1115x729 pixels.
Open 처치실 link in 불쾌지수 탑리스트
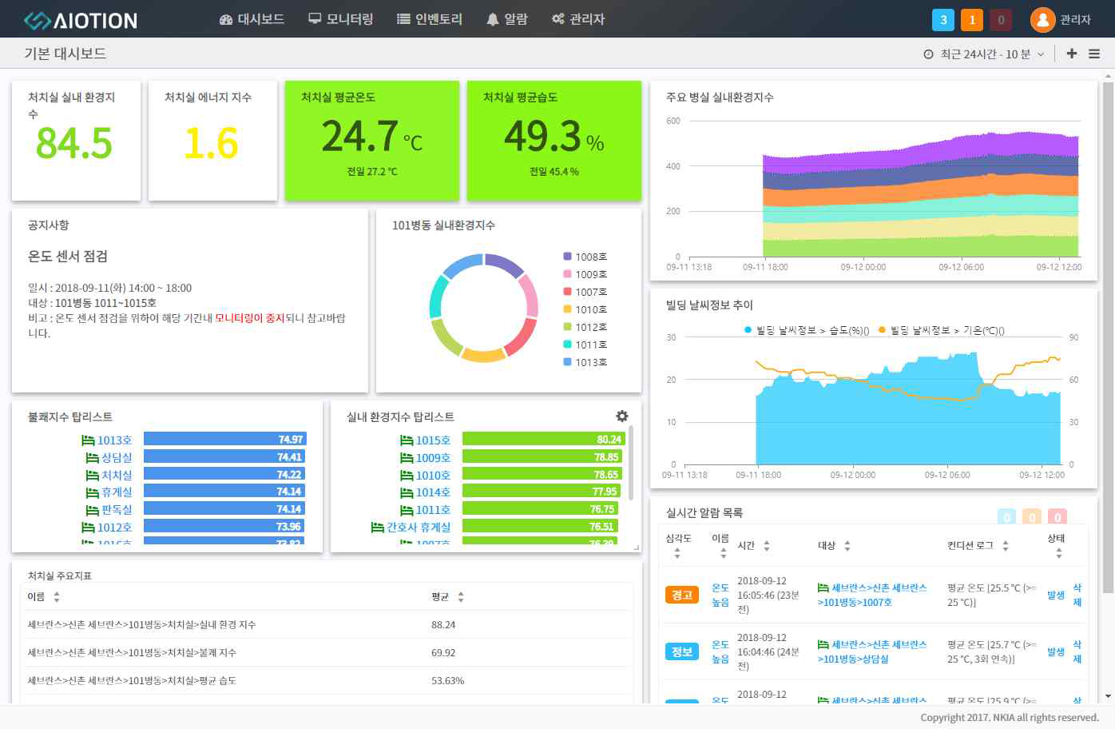tap(117, 475)
